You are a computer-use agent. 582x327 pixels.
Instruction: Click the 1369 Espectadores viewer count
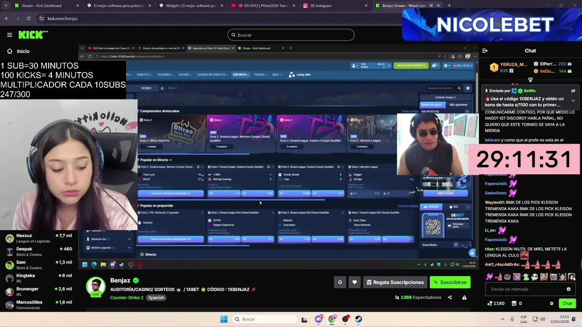[418, 297]
